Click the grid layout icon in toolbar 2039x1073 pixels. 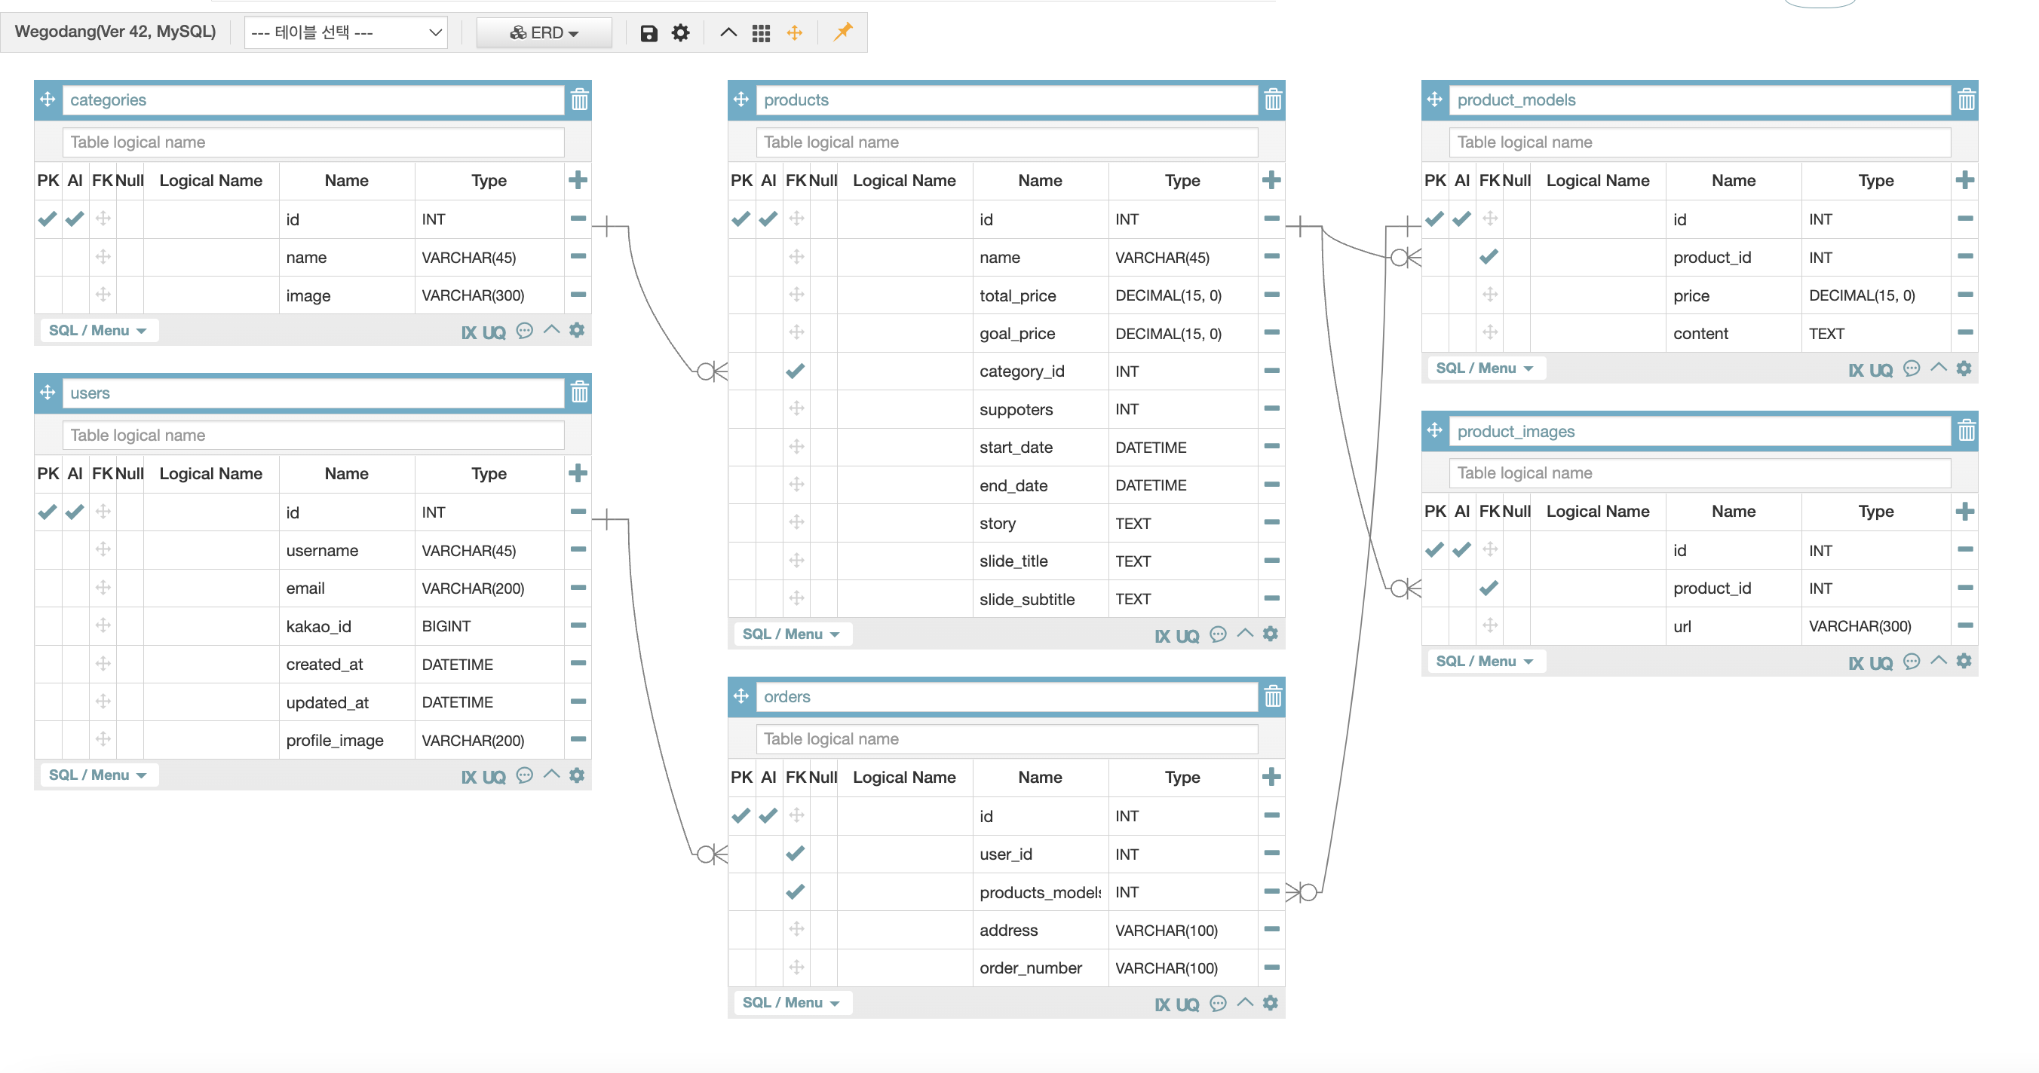coord(761,33)
